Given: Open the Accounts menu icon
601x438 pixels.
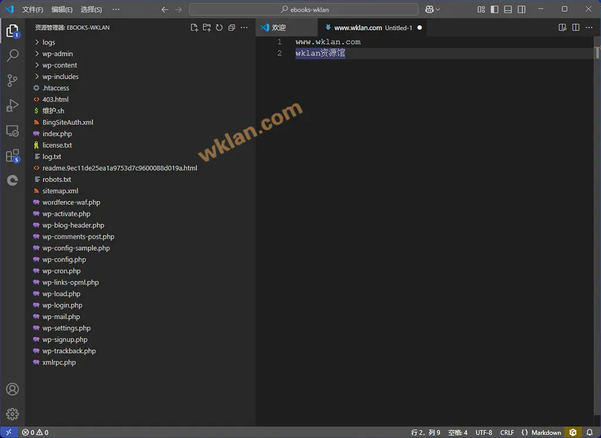Looking at the screenshot, I should 12,389.
